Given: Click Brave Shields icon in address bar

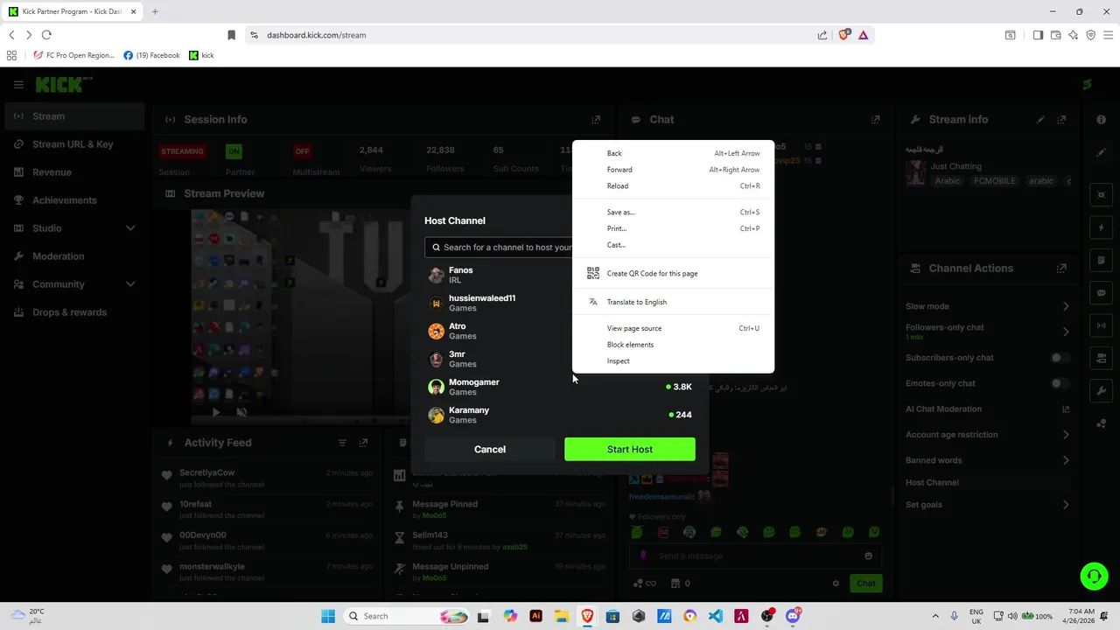Looking at the screenshot, I should (x=844, y=35).
